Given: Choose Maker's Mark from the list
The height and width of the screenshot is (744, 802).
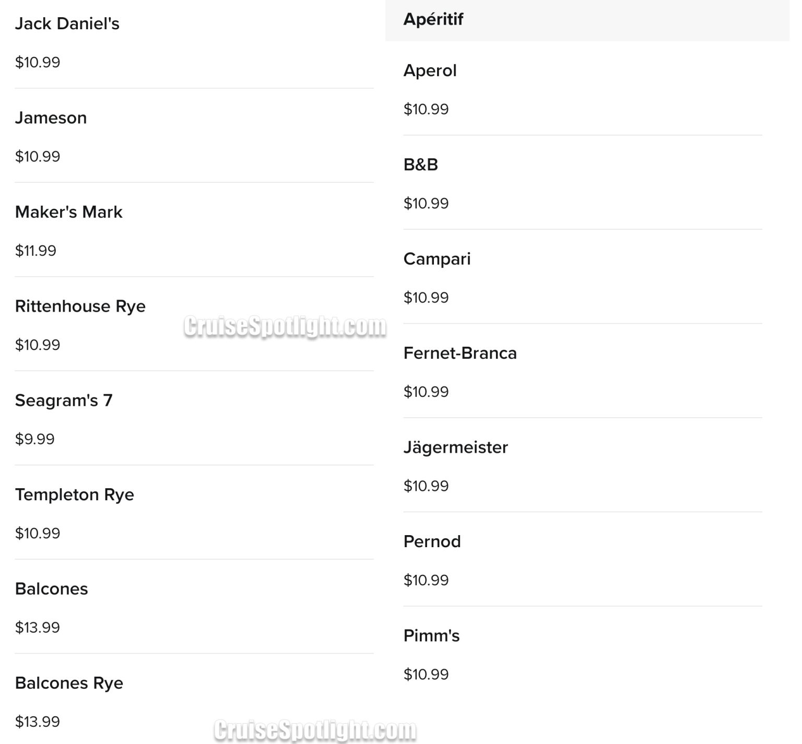Looking at the screenshot, I should tap(68, 212).
